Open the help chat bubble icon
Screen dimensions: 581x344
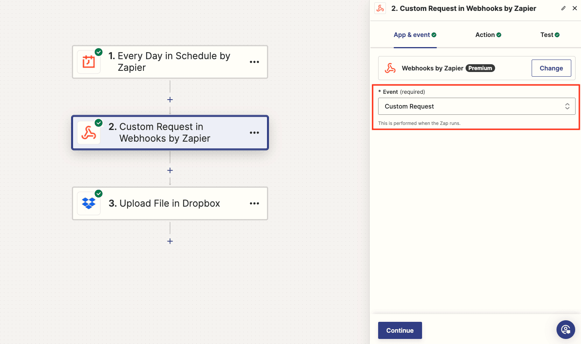pyautogui.click(x=566, y=330)
